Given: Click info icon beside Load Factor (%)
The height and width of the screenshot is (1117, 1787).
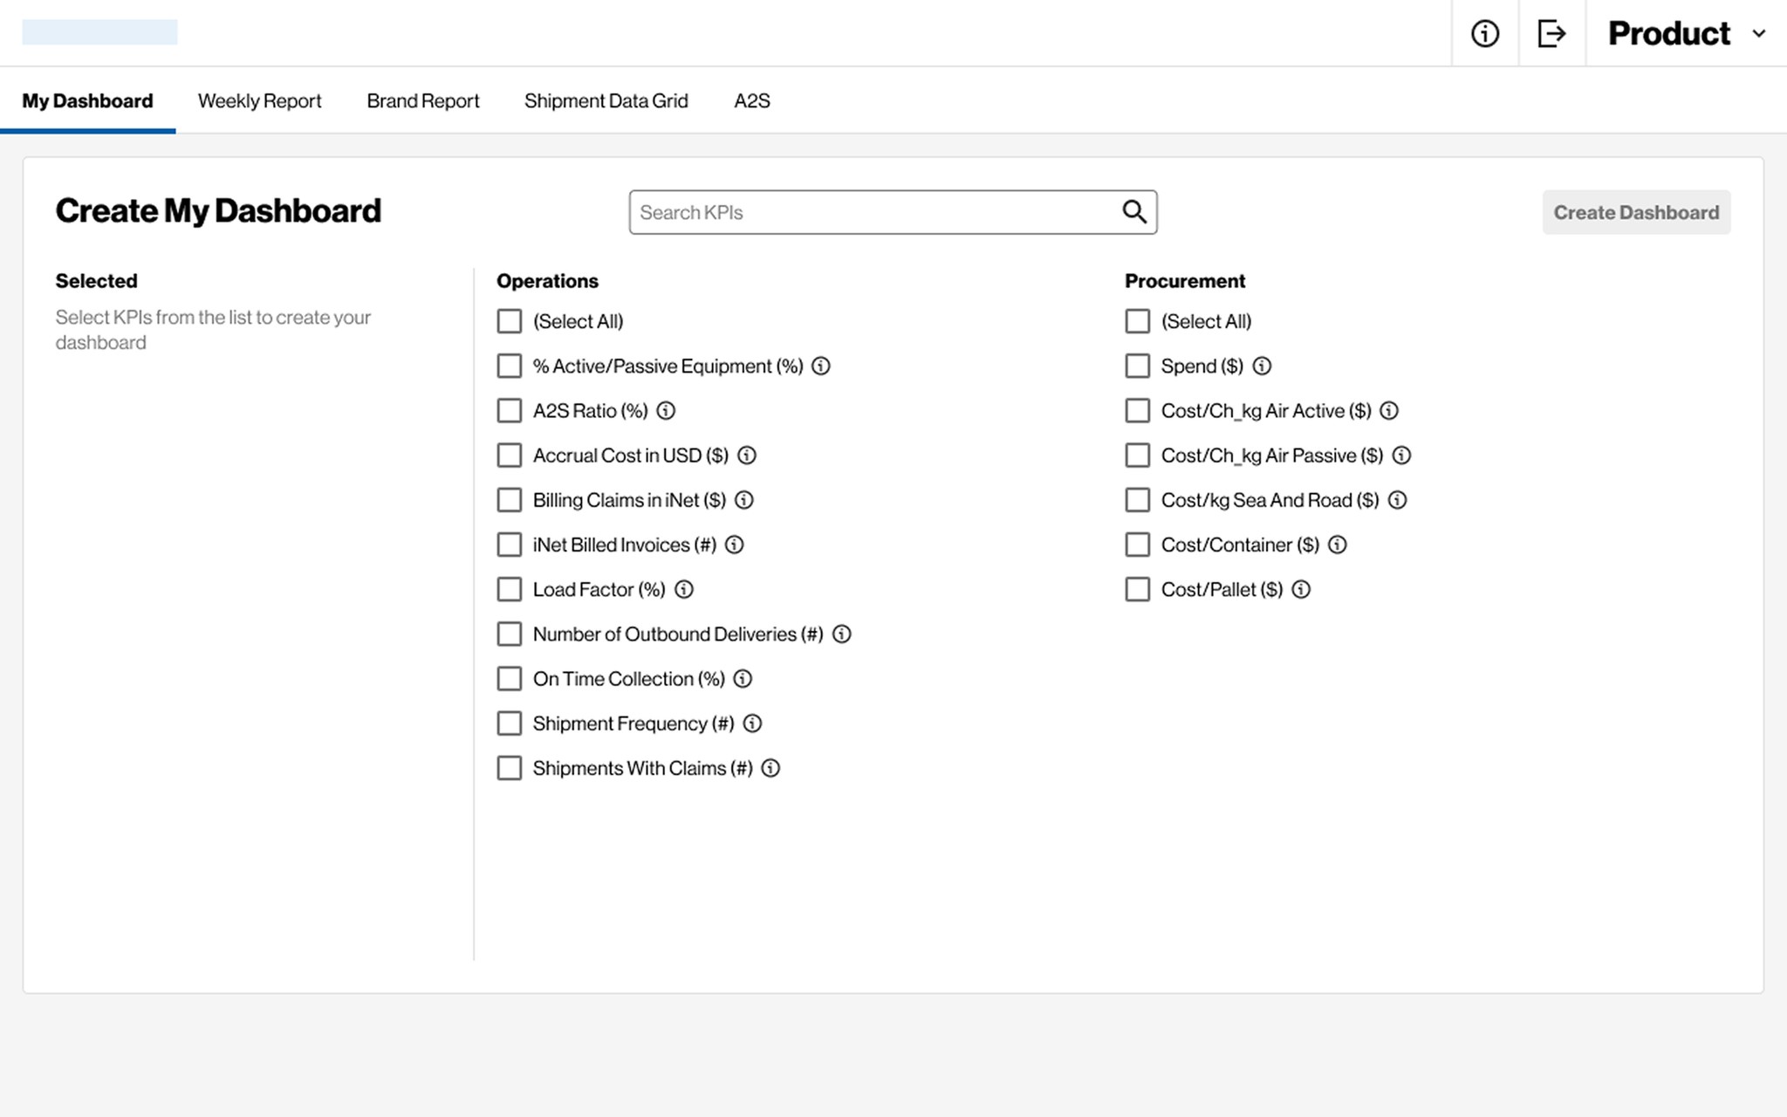Looking at the screenshot, I should 684,589.
